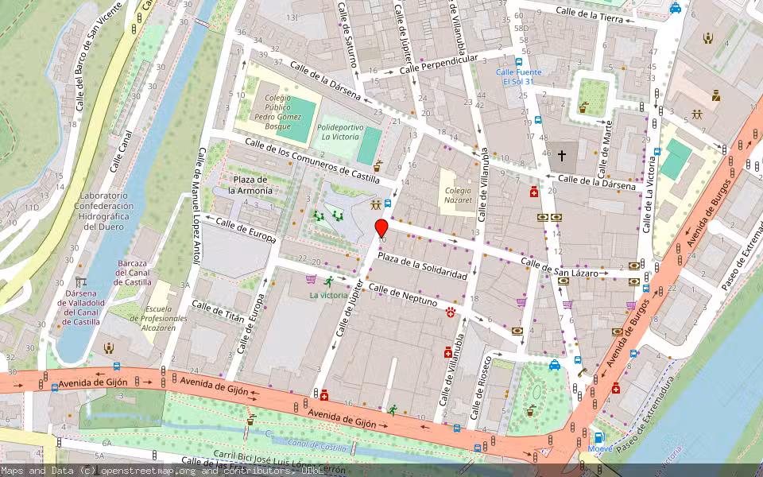Select the drinking fountain icon below Polideportivo La Victoria
Image resolution: width=763 pixels, height=477 pixels.
pyautogui.click(x=378, y=166)
